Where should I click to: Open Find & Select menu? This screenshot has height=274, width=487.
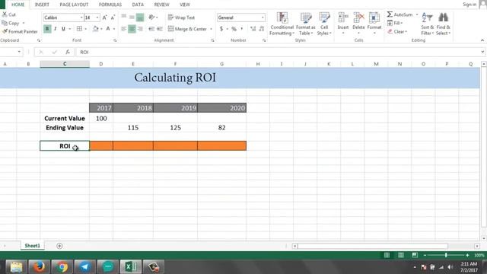(x=443, y=24)
